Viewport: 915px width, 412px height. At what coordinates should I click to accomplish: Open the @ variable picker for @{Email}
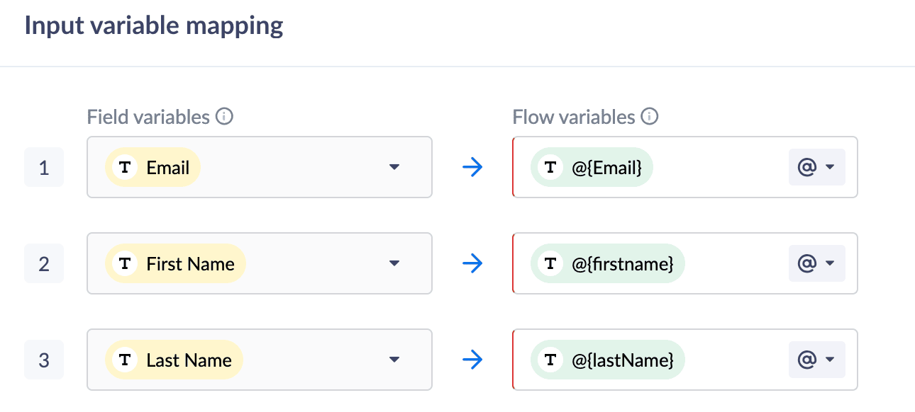tap(816, 168)
